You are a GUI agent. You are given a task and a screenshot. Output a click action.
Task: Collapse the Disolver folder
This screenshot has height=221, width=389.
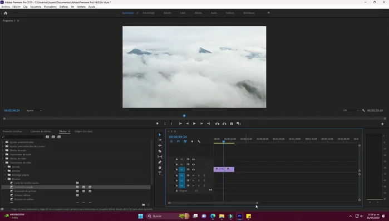pos(5,179)
